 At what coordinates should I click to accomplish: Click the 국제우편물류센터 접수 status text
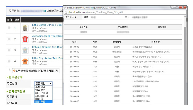point(142,76)
